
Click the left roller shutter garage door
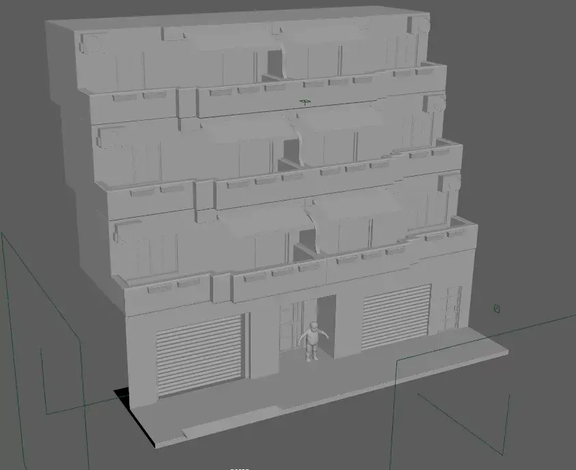[x=200, y=355]
